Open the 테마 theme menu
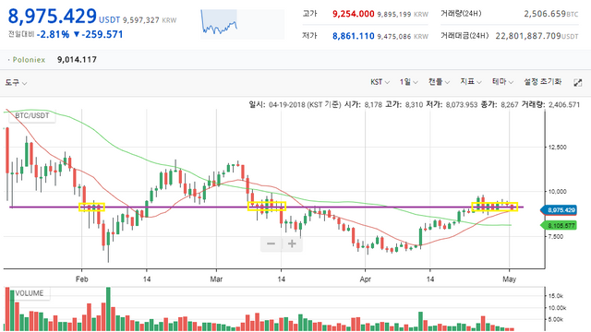 pyautogui.click(x=502, y=82)
